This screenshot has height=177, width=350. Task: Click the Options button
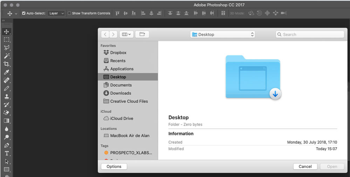(x=114, y=167)
